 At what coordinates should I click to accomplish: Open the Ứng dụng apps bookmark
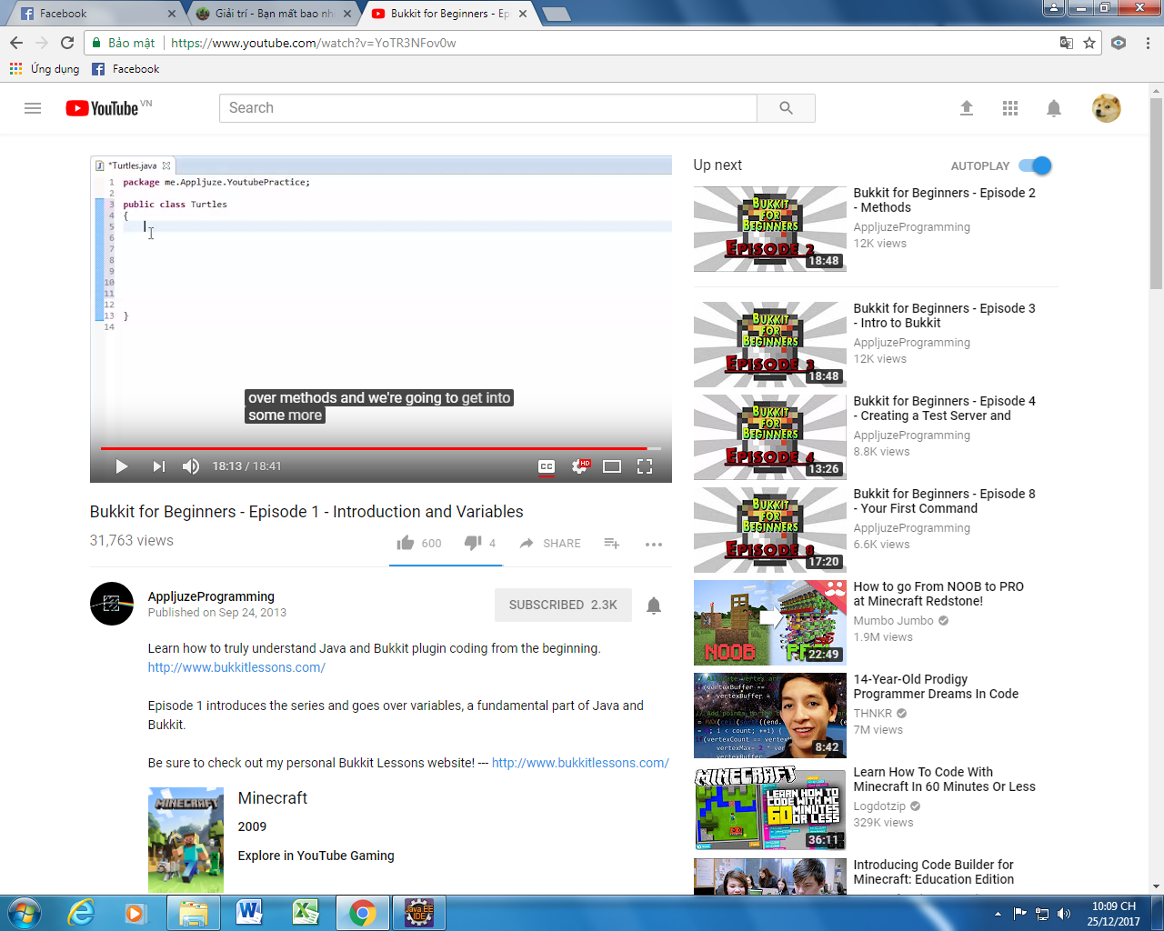tap(45, 69)
